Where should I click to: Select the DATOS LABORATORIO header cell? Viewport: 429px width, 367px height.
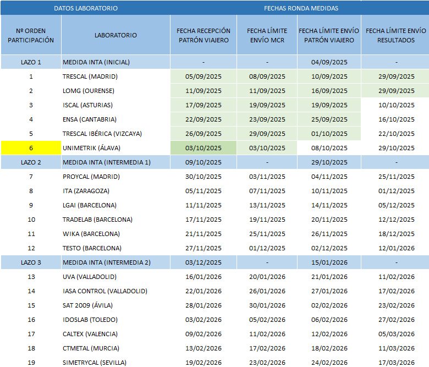pos(85,8)
